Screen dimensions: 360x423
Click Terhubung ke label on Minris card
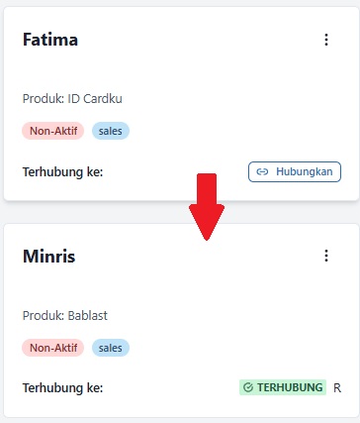[x=62, y=388]
